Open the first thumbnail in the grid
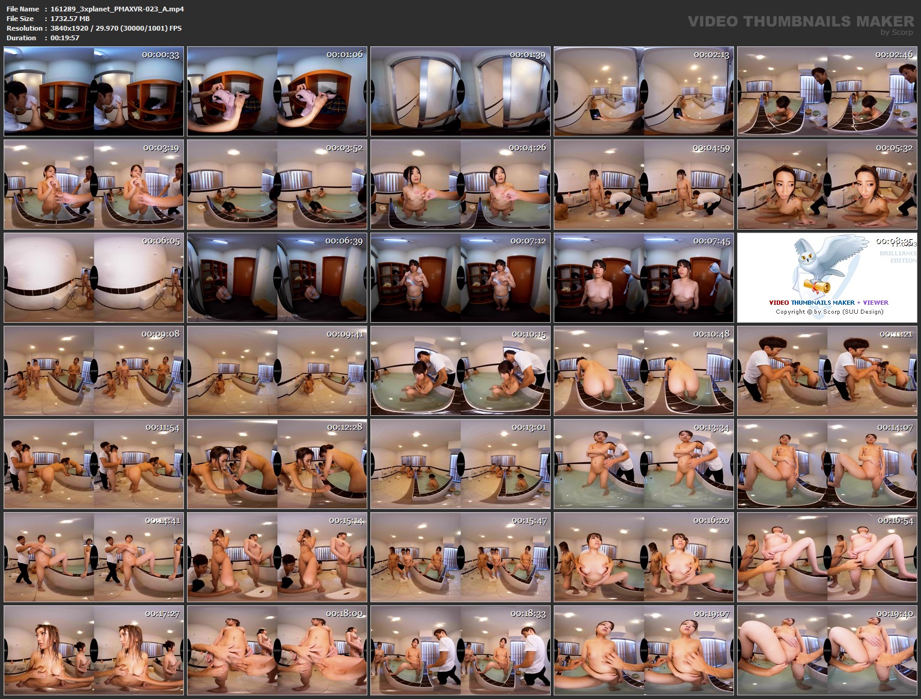 pos(93,90)
